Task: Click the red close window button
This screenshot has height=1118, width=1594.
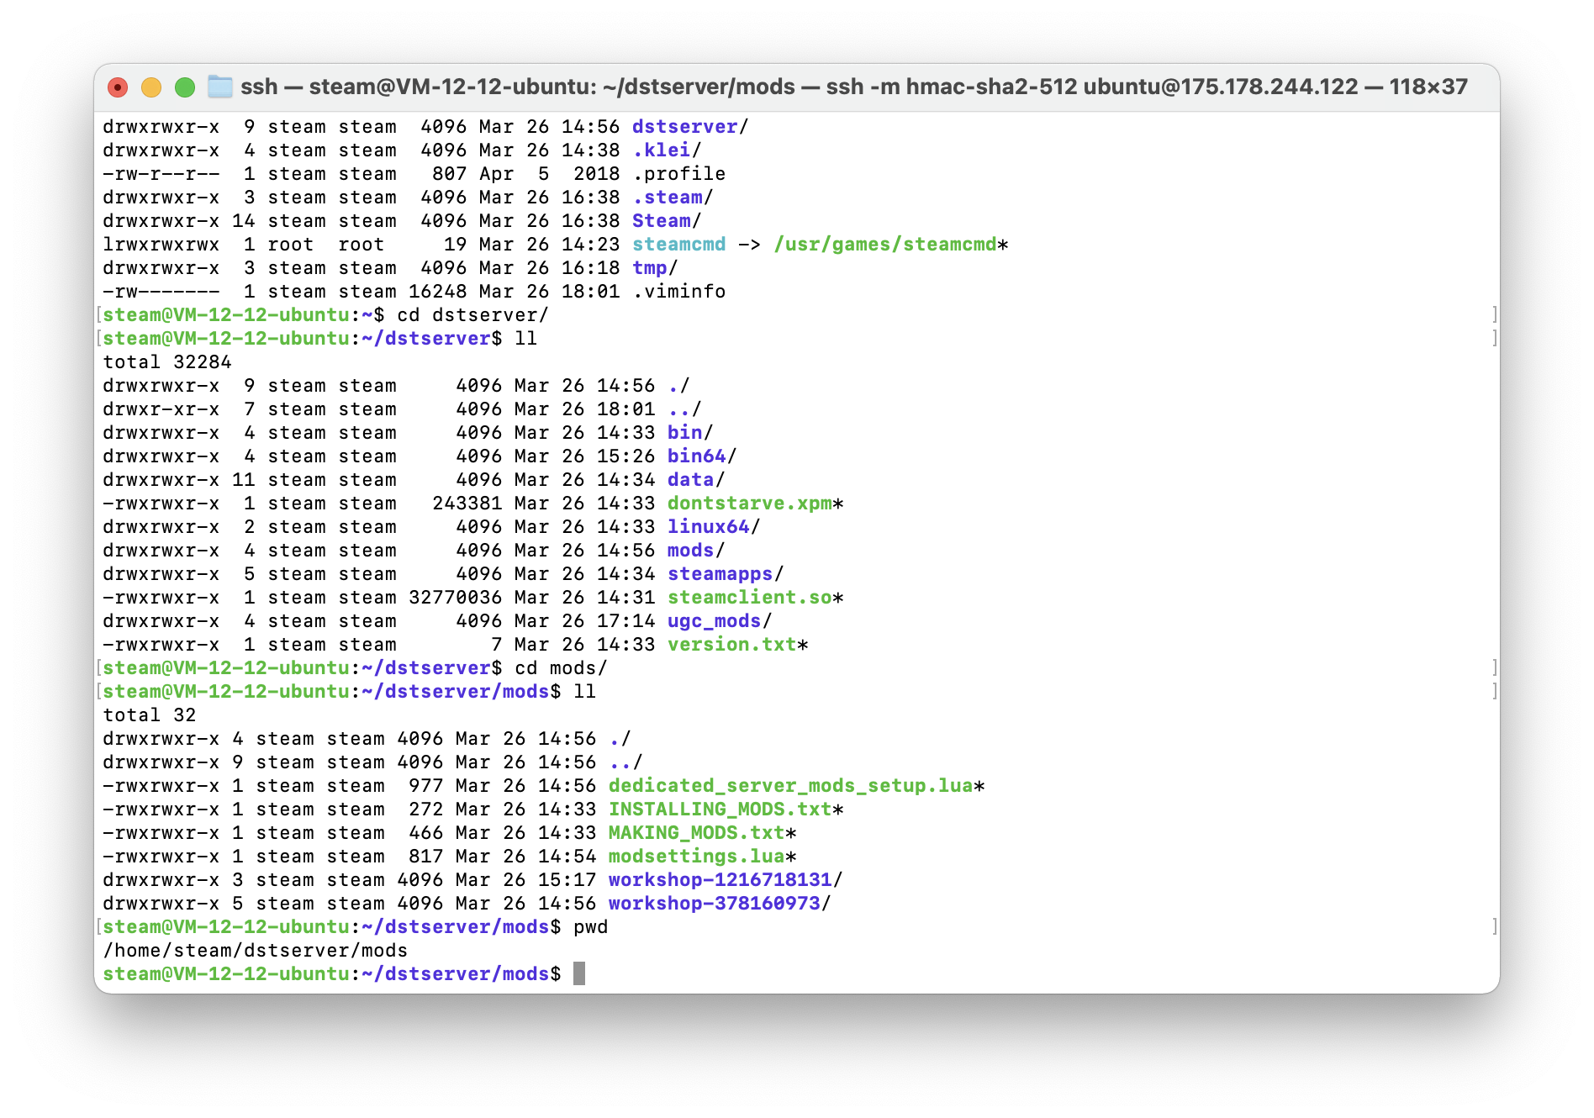Action: (118, 87)
